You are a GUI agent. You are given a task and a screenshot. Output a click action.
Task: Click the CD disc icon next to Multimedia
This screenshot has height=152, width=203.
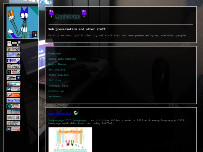pos(76,113)
